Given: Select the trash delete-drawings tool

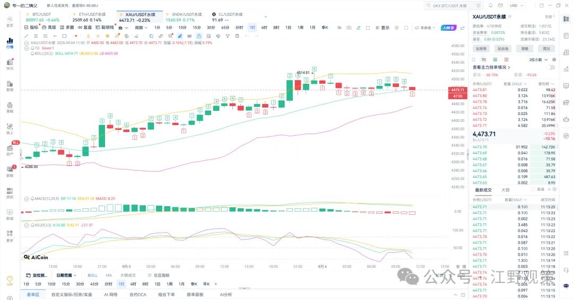Looking at the screenshot, I should point(237,36).
